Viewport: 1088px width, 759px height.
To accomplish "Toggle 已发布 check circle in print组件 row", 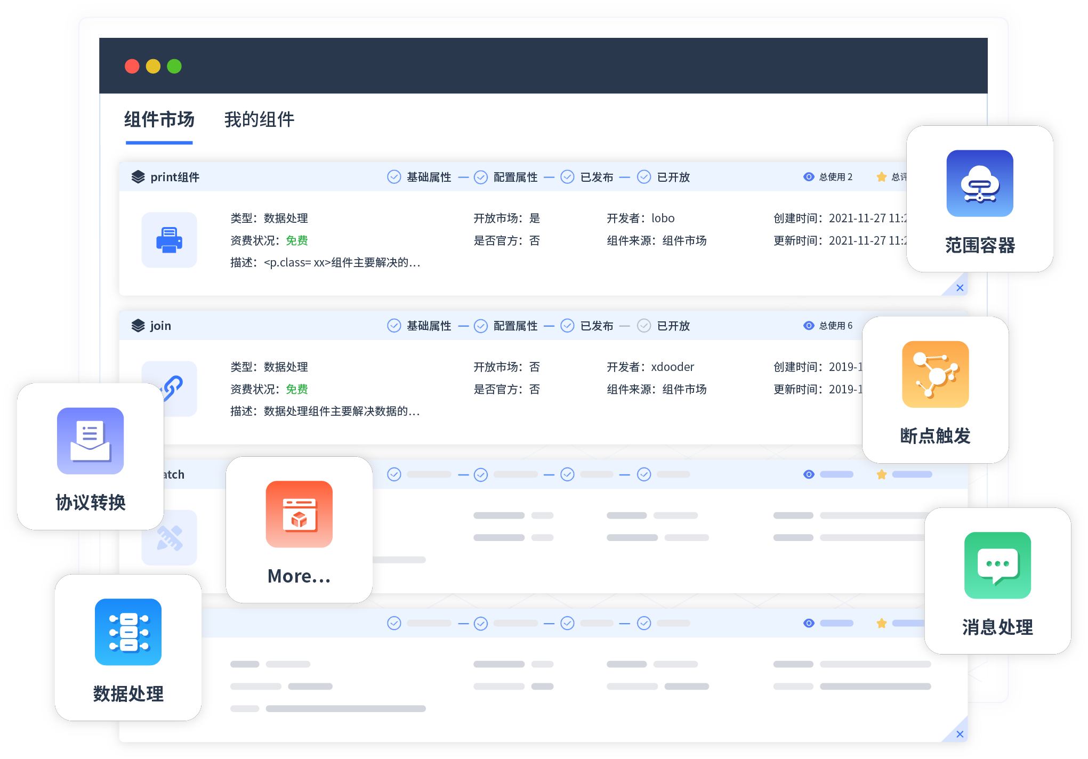I will [567, 177].
